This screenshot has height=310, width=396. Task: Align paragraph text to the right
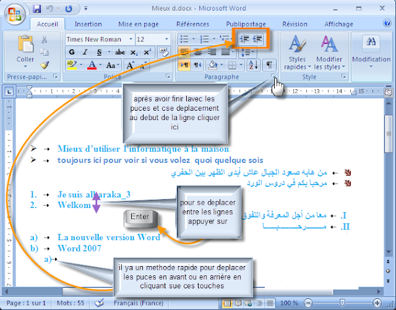pos(212,53)
